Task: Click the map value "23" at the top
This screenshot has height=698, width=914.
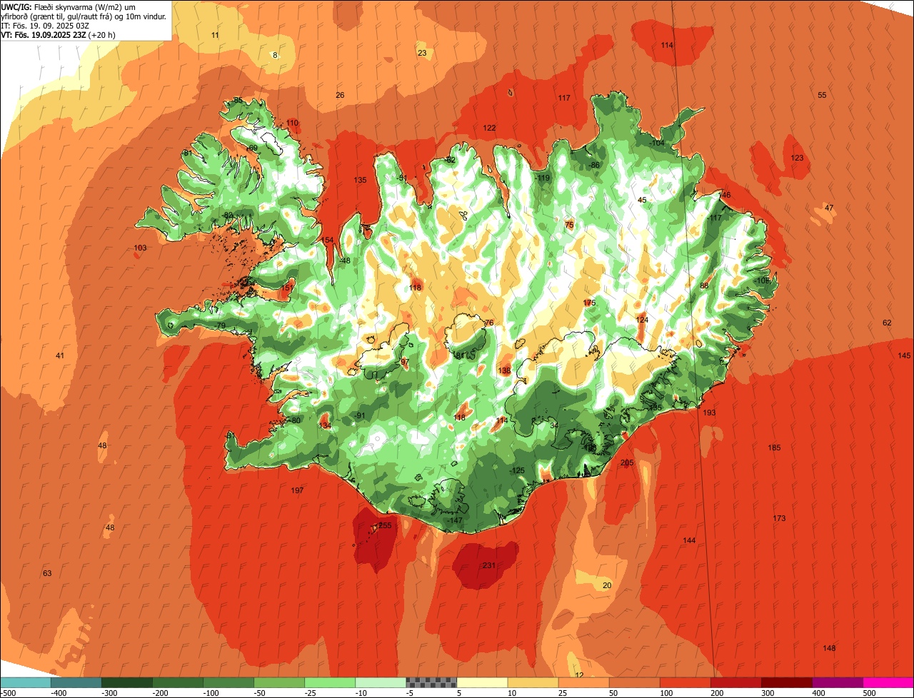Action: [422, 53]
